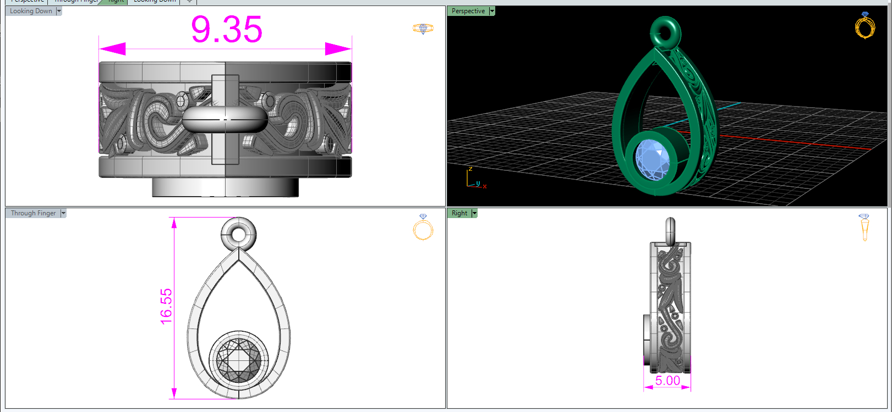892x412 pixels.
Task: Select the central torus bail in the Looking Down view
Action: pos(225,119)
